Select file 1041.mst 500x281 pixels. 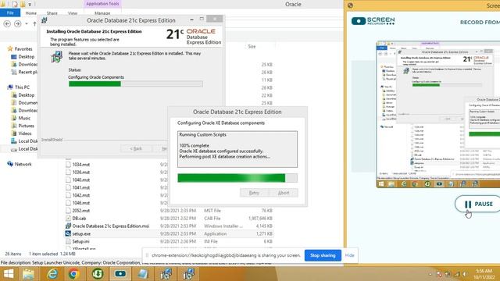click(81, 187)
